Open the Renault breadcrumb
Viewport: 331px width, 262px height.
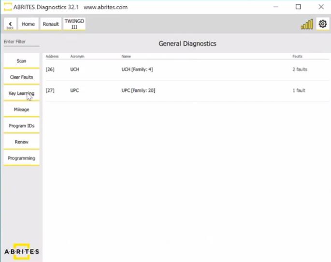tap(51, 24)
